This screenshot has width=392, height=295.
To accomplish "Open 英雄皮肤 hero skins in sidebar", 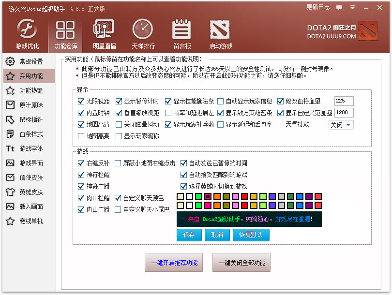I will click(28, 192).
